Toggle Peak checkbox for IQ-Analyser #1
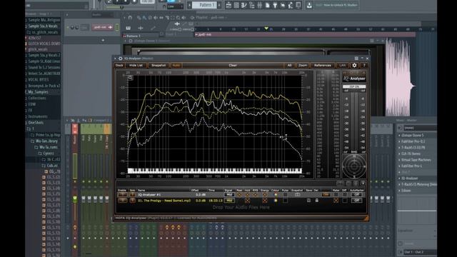The image size is (457, 257). (239, 195)
